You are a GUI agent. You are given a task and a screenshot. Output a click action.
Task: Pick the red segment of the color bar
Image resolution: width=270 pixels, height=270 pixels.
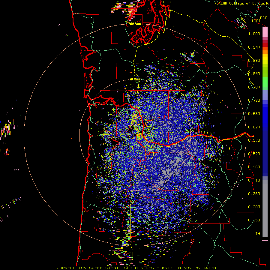265,45
